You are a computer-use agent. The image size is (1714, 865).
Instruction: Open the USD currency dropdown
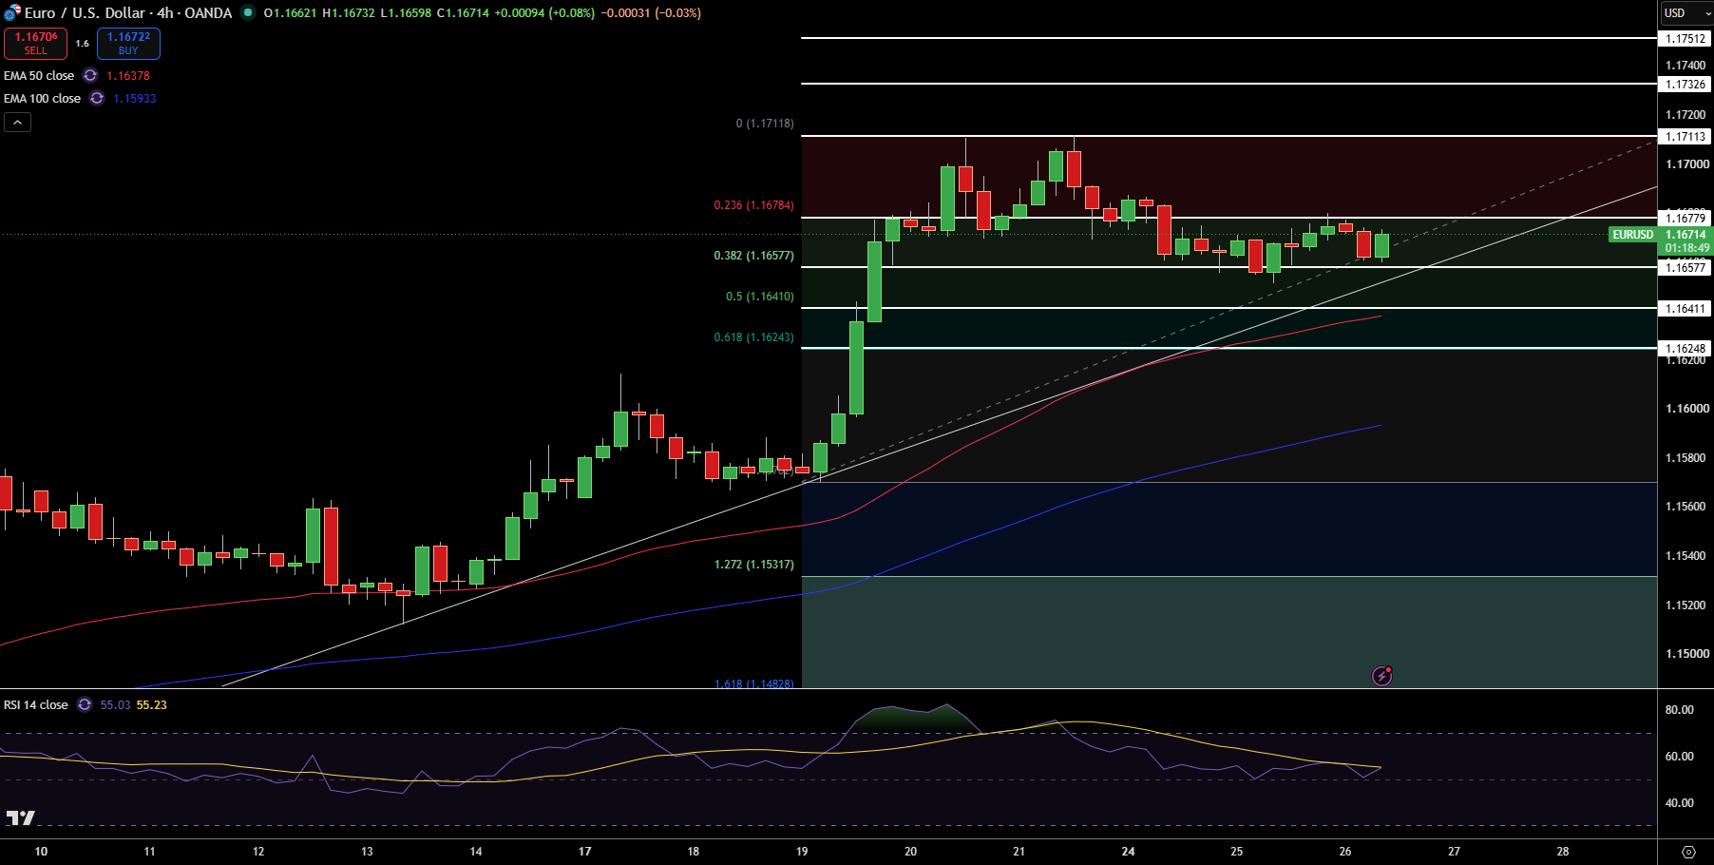pyautogui.click(x=1686, y=12)
